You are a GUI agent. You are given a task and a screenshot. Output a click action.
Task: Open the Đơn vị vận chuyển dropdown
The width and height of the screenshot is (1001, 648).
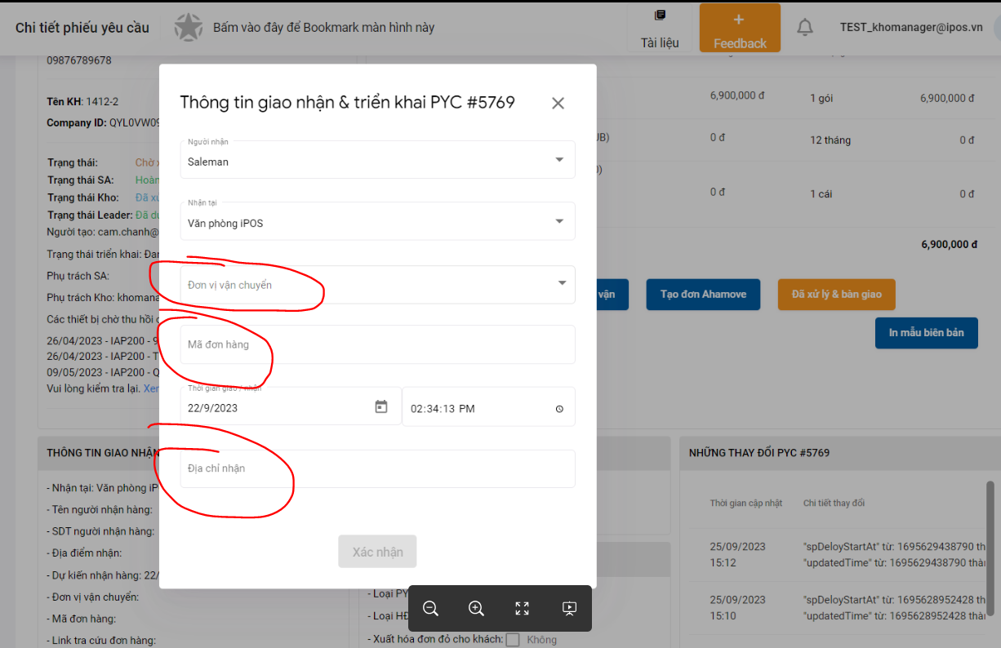pyautogui.click(x=562, y=283)
